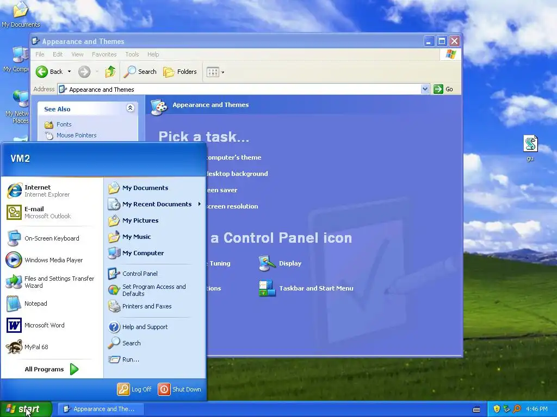Image resolution: width=557 pixels, height=417 pixels.
Task: Open the Edit menu
Action: pyautogui.click(x=58, y=54)
